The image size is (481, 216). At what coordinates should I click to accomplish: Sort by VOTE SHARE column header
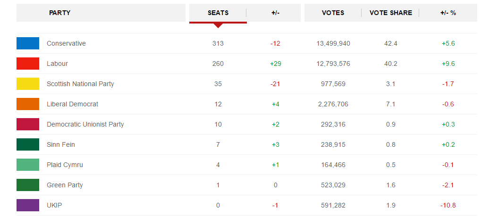click(x=390, y=13)
